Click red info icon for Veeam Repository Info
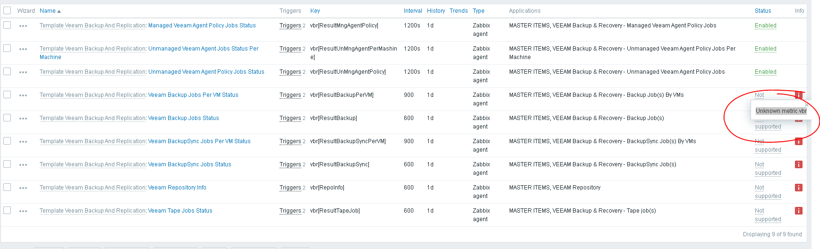 pos(799,188)
